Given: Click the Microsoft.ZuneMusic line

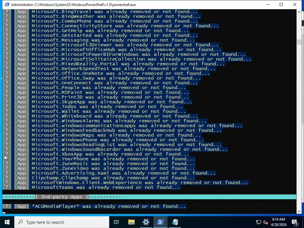Looking at the screenshot, I should tap(99, 164).
